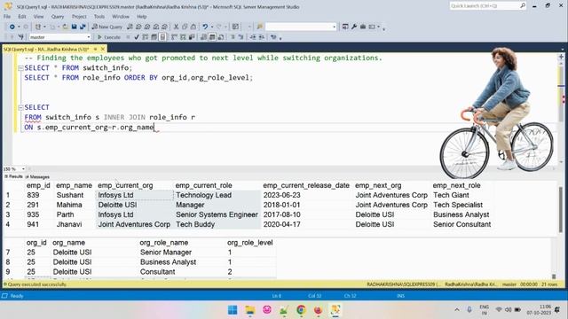Click the emp_current_org column header

pos(125,185)
